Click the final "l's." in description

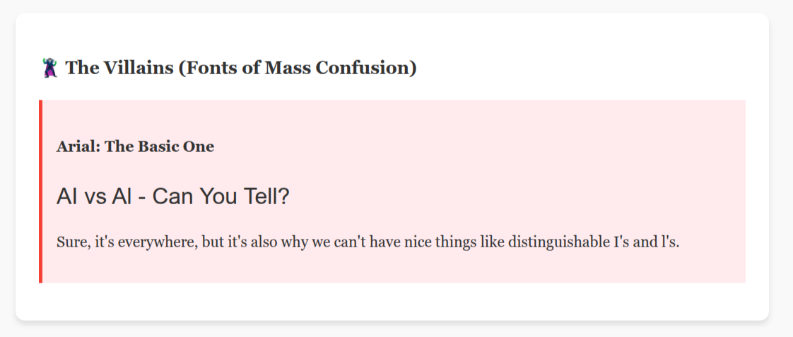tap(671, 242)
